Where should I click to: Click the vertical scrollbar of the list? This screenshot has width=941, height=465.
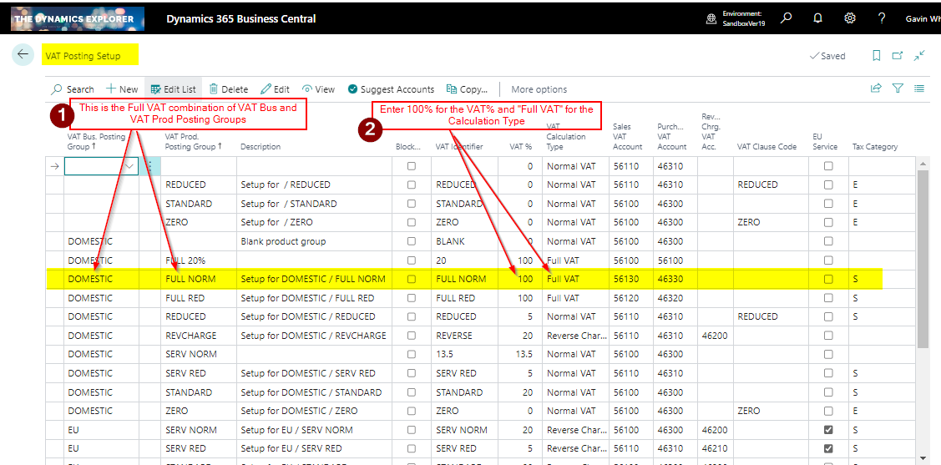tap(922, 259)
